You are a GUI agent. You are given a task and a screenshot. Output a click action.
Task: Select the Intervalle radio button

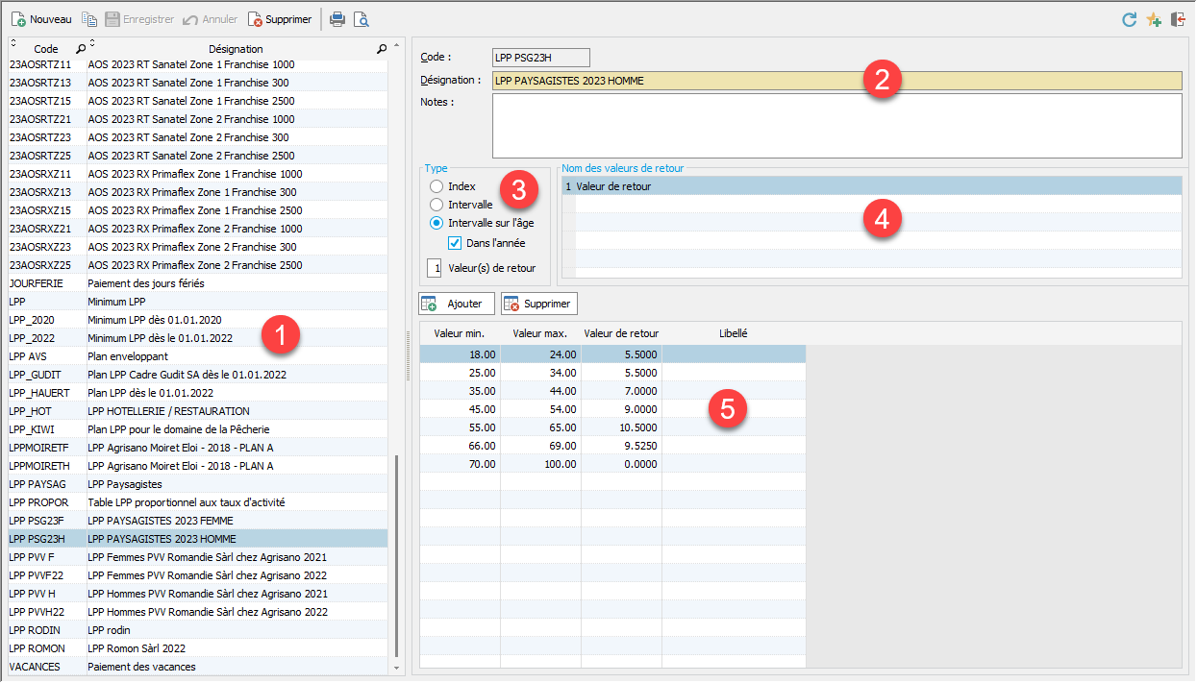point(436,205)
